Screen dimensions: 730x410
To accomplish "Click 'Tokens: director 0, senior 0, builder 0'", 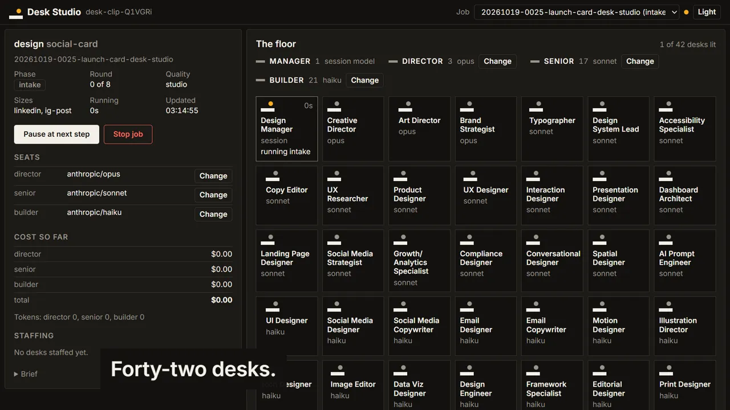I will (x=79, y=317).
